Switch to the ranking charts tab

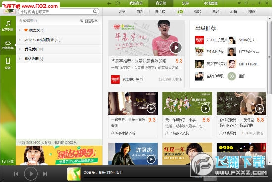[160, 12]
